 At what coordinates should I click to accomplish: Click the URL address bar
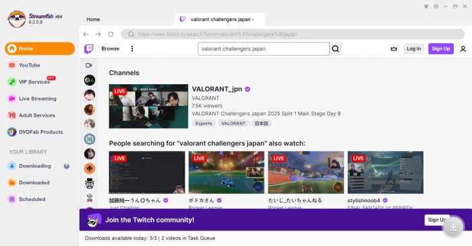[293, 34]
